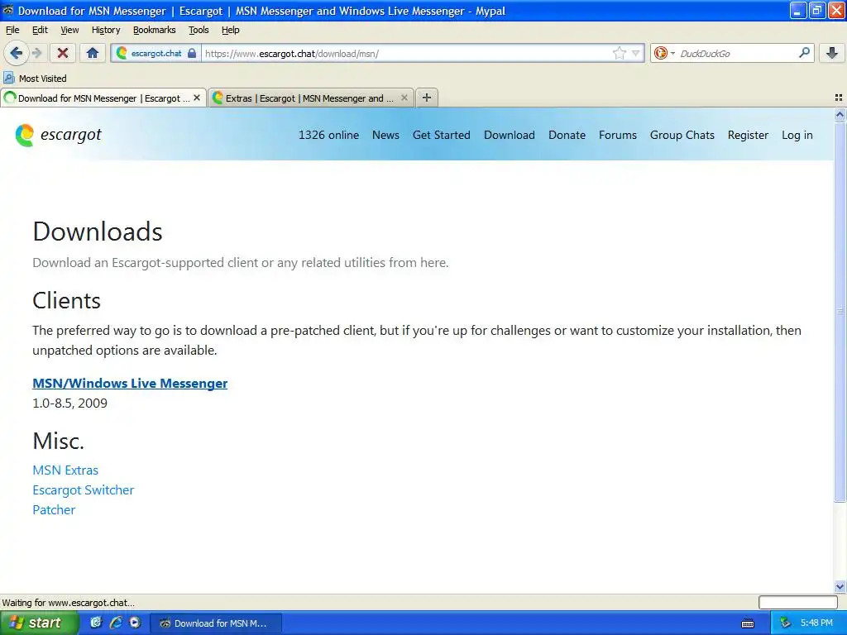Click the MSN Extras link
This screenshot has height=635, width=847.
(65, 470)
